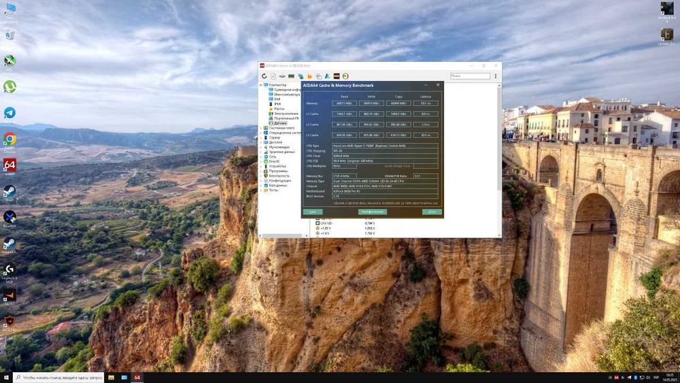The width and height of the screenshot is (680, 383).
Task: Click the black OSD panel icon in AIDA64 toolbar
Action: (x=337, y=76)
